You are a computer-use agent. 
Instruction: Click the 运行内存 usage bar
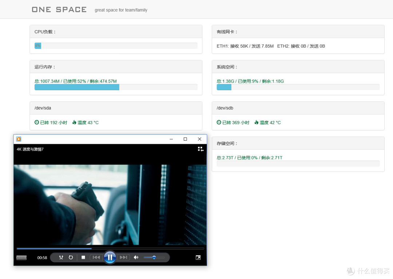[x=116, y=87]
